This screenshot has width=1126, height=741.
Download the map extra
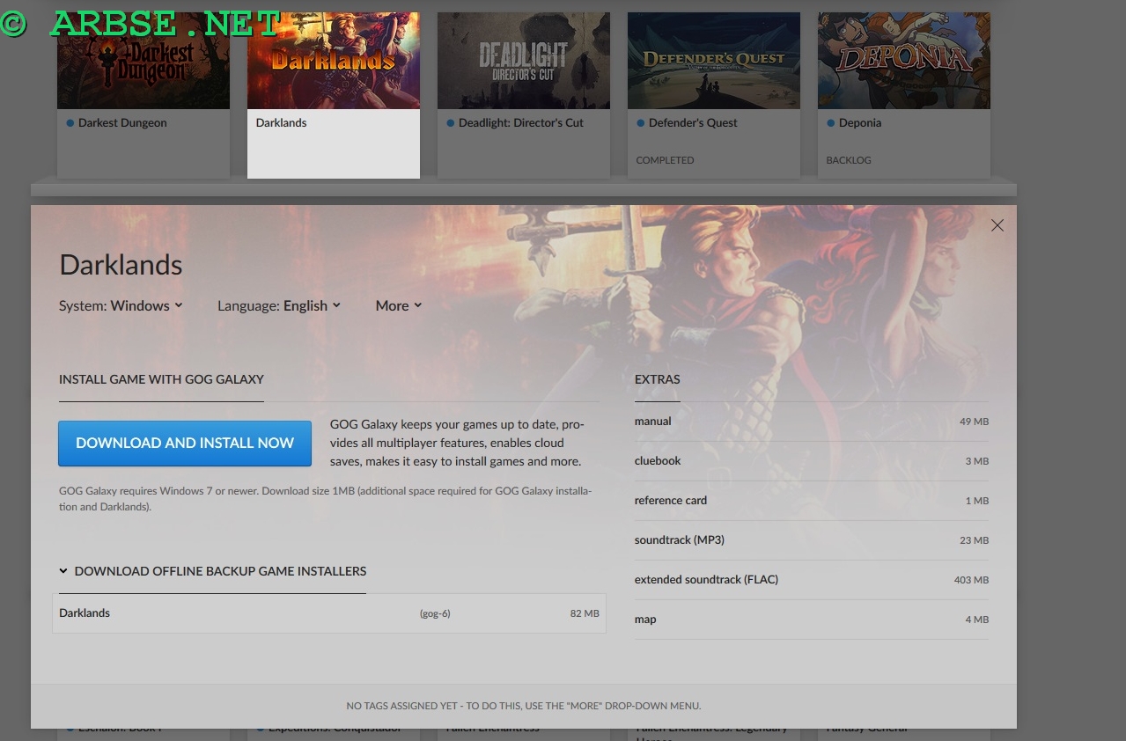[x=811, y=620]
